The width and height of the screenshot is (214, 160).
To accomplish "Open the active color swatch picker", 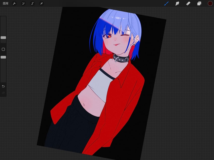I will [x=210, y=4].
